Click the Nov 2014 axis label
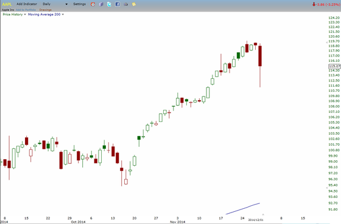 [177, 222]
